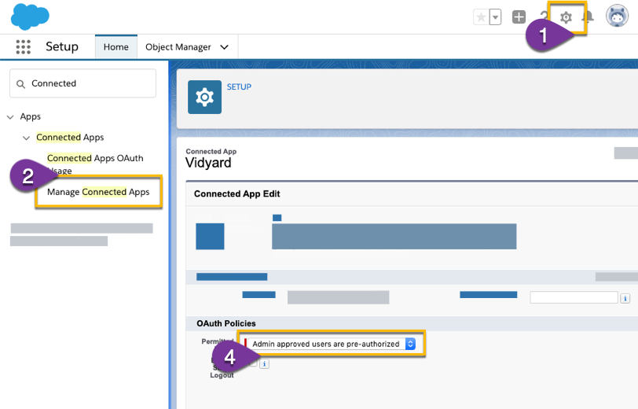Image resolution: width=638 pixels, height=409 pixels.
Task: Click the empty text field beside info icon
Action: [574, 297]
